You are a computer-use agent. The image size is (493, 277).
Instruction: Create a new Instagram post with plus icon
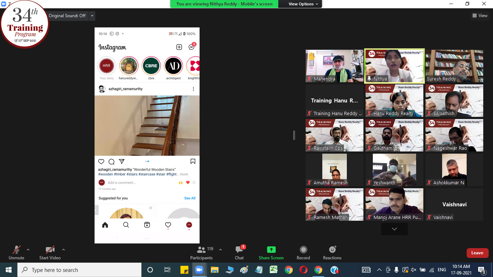[179, 47]
